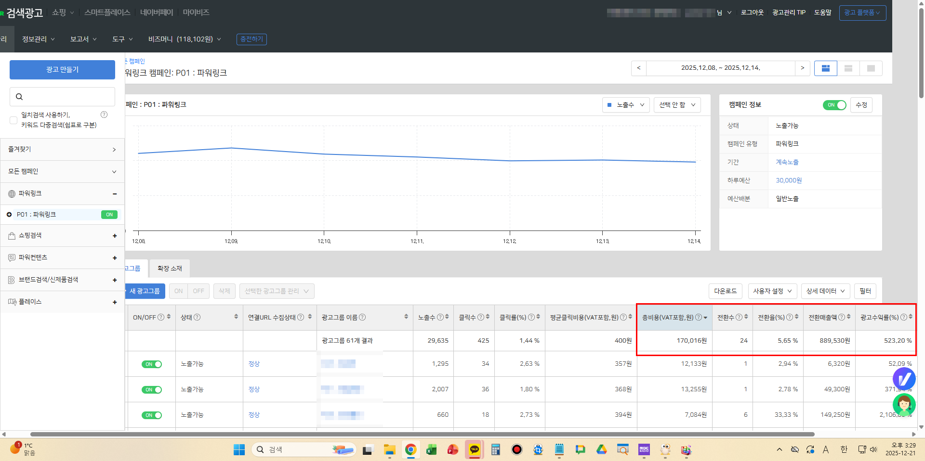Open the chat assistant avatar icon
Viewport: 925px width, 461px height.
904,404
